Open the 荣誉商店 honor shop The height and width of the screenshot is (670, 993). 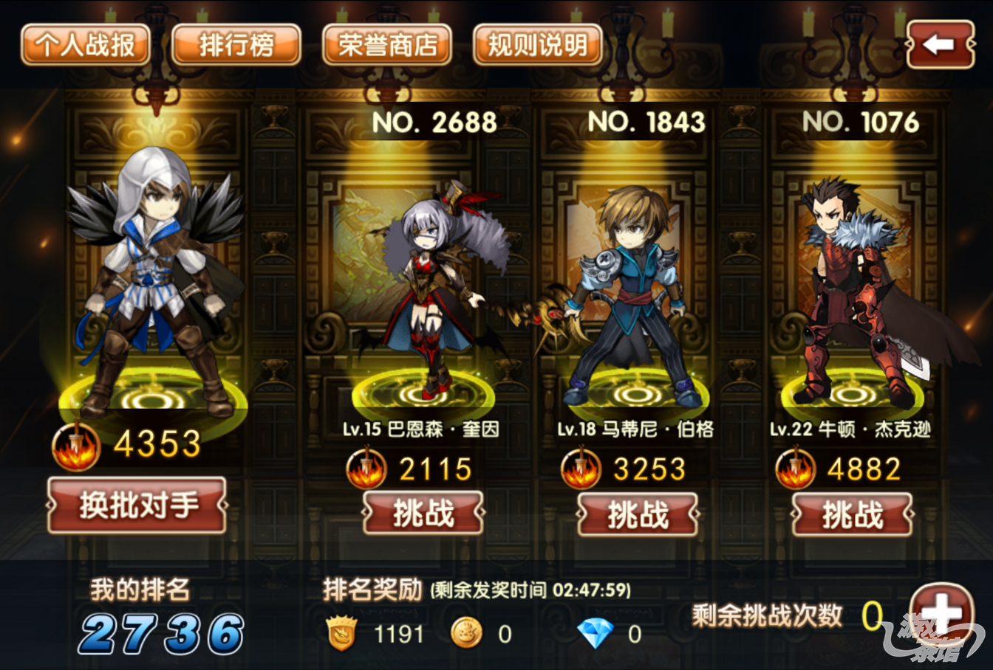pos(387,45)
